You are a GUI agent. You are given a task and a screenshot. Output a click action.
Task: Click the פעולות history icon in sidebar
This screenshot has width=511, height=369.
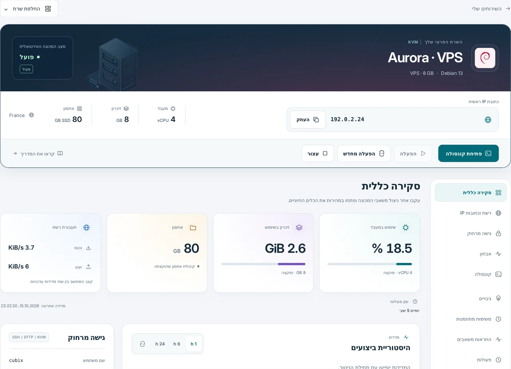coord(498,360)
